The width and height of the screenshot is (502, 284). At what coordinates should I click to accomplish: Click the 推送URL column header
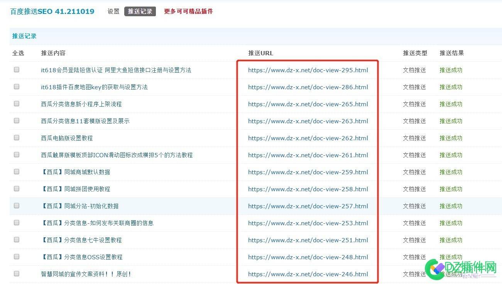coord(260,53)
